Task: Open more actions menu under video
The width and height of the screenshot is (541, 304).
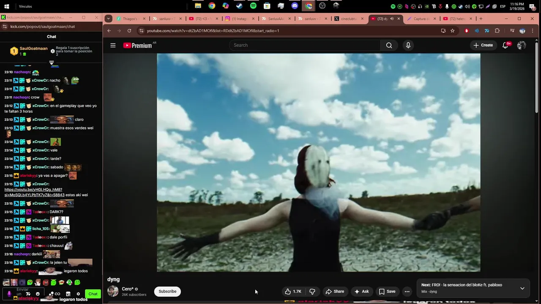Action: [407, 291]
